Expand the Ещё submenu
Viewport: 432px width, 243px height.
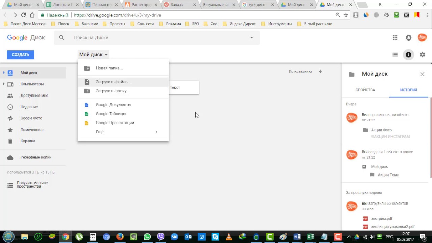pyautogui.click(x=123, y=132)
